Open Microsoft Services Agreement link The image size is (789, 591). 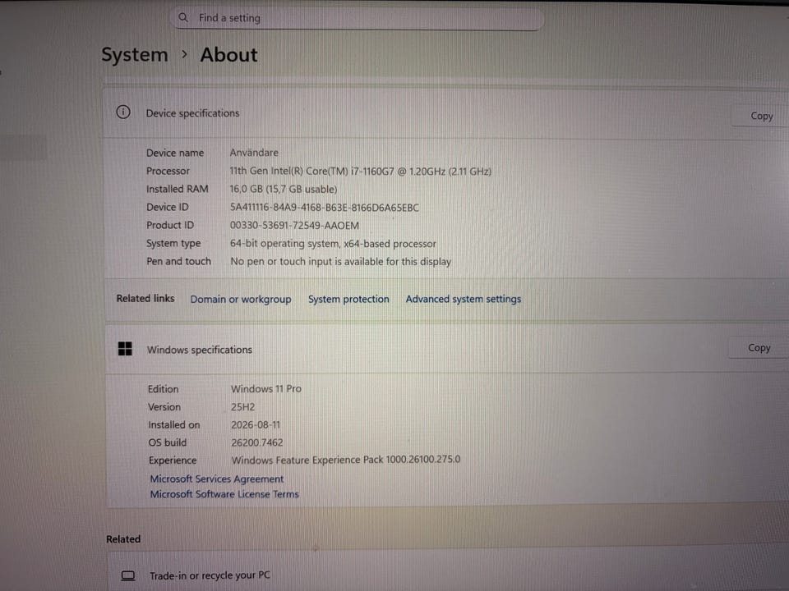[217, 479]
